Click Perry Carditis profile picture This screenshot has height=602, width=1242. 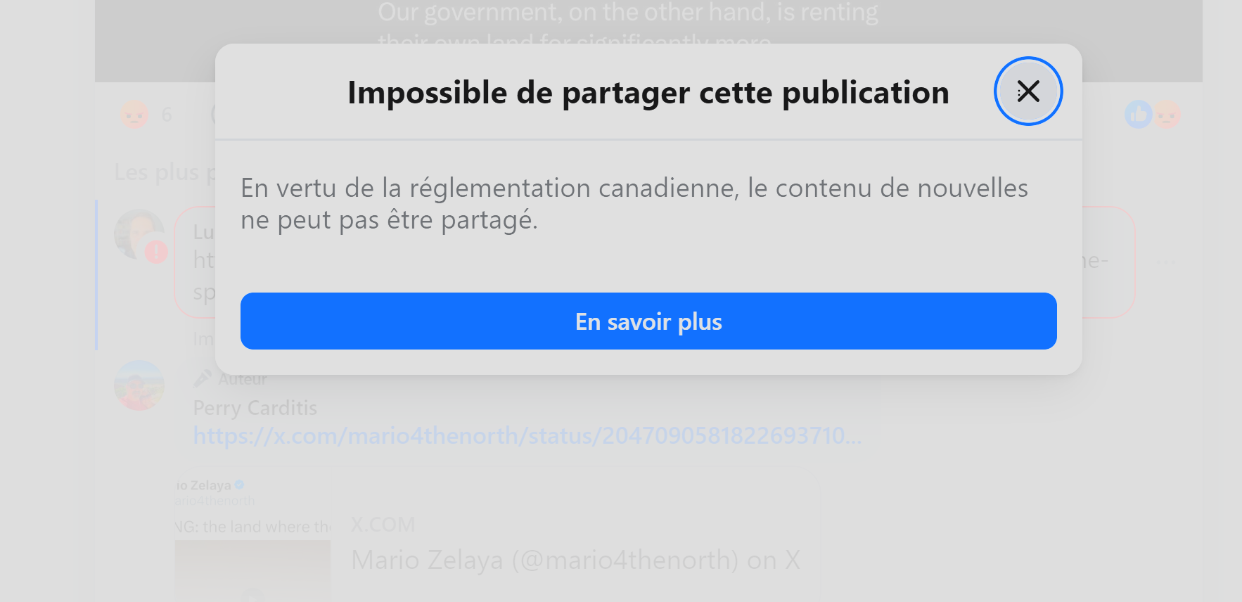(139, 385)
